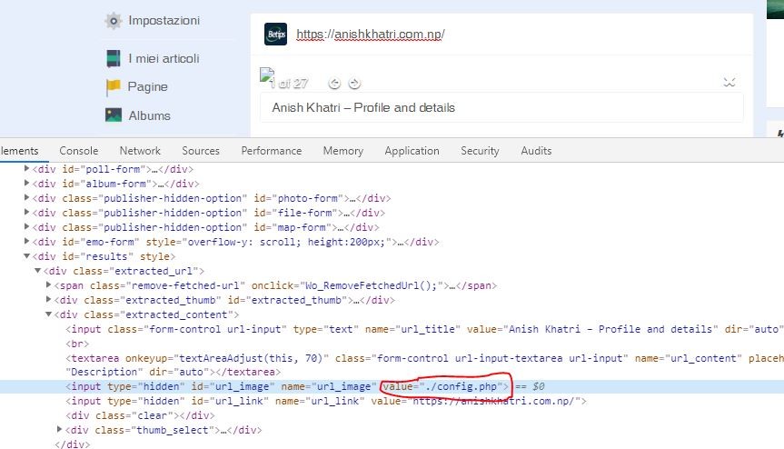Expand the photo-form div node
Viewport: 784px width, 449px height.
[26, 197]
